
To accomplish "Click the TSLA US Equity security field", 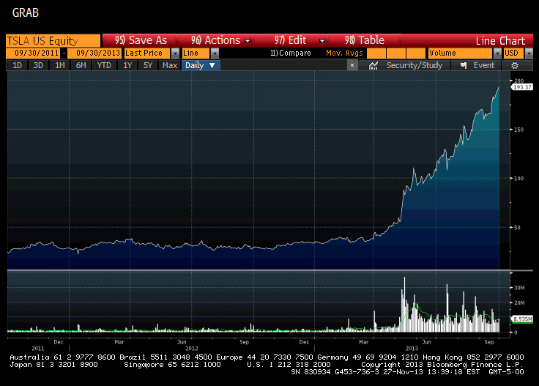I will tap(53, 40).
